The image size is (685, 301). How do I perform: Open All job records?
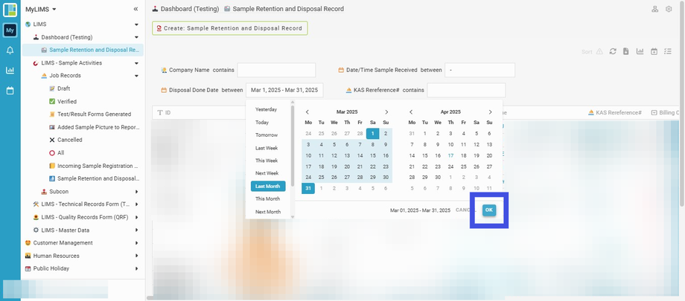click(61, 153)
